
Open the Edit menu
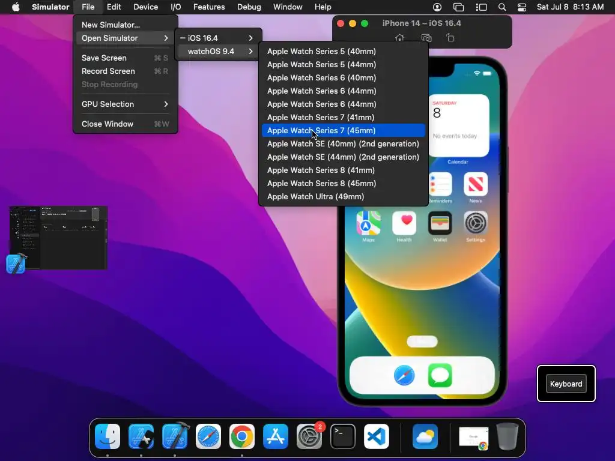(114, 7)
